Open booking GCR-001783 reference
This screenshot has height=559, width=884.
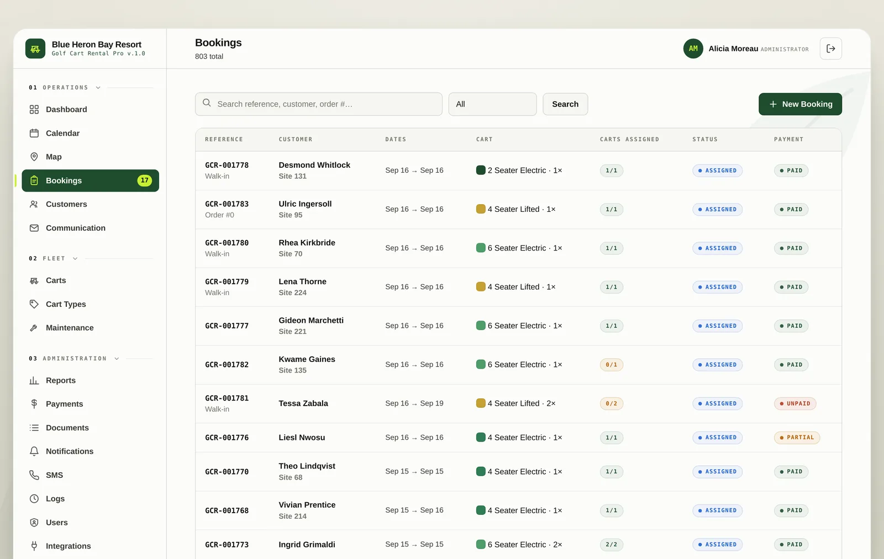tap(227, 204)
